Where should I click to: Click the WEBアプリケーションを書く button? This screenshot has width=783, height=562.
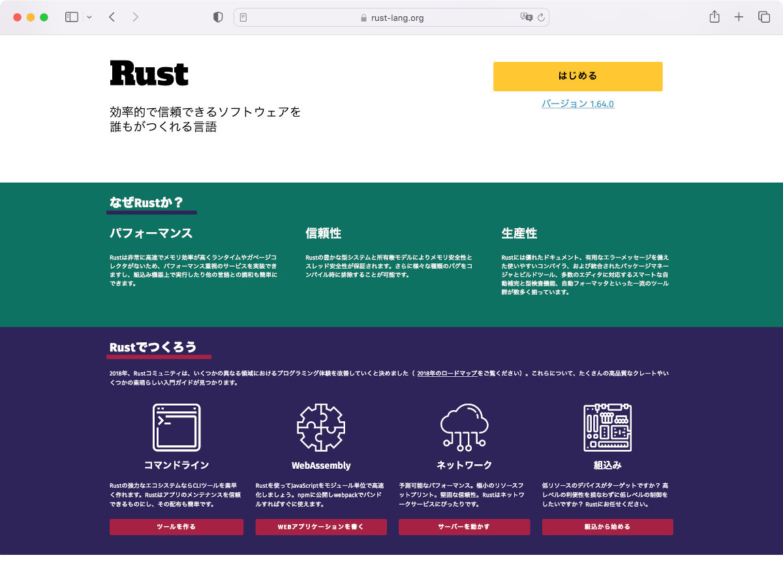pos(321,527)
